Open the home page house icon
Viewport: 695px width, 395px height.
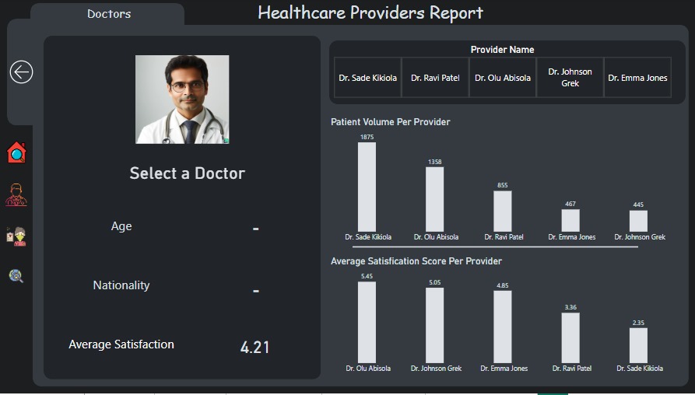point(16,152)
